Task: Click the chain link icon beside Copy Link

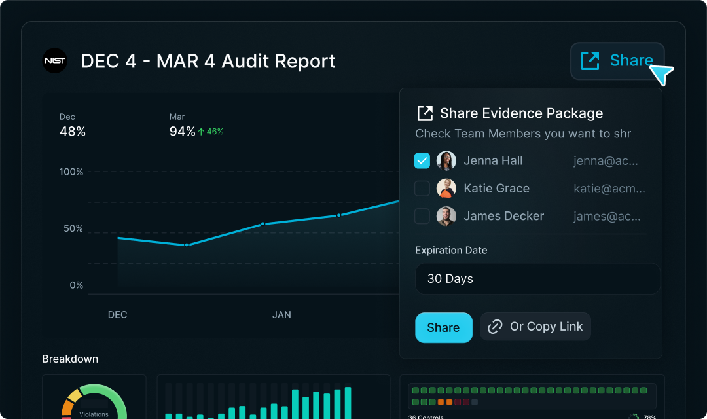Action: (x=496, y=327)
